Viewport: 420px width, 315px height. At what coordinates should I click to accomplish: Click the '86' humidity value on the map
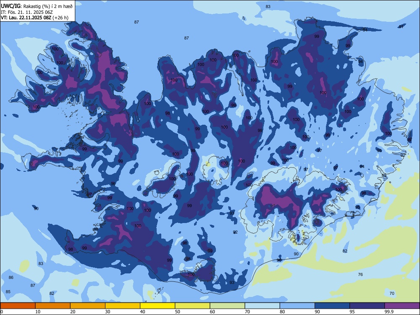[11, 278]
